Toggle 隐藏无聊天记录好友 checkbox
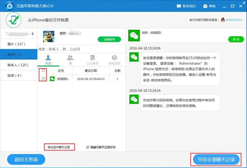Screen dimensions: 247x168 [88, 147]
